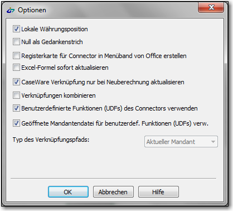Click the Connector app icon in title bar
Image resolution: width=233 pixels, height=211 pixels.
point(11,10)
